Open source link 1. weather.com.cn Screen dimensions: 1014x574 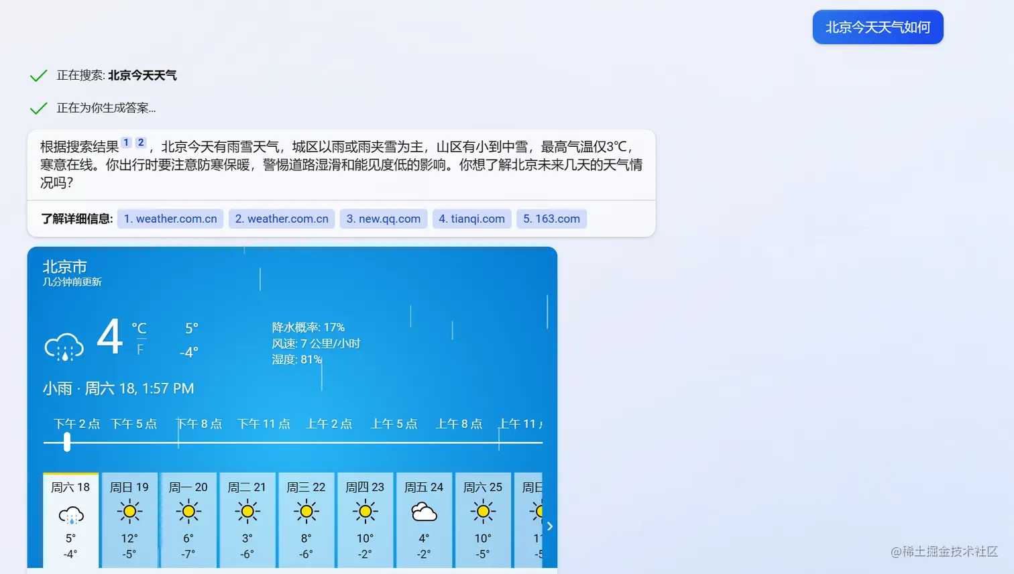[170, 219]
